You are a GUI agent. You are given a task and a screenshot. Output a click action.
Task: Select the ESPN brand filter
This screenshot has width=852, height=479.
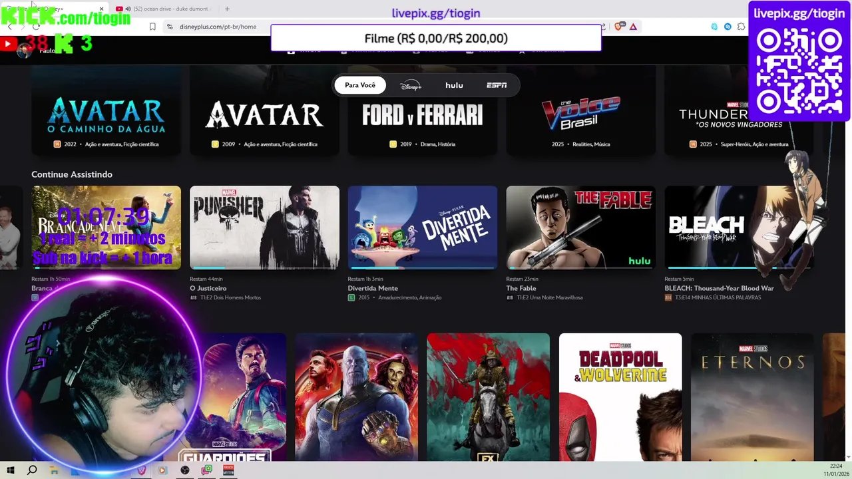click(x=497, y=85)
